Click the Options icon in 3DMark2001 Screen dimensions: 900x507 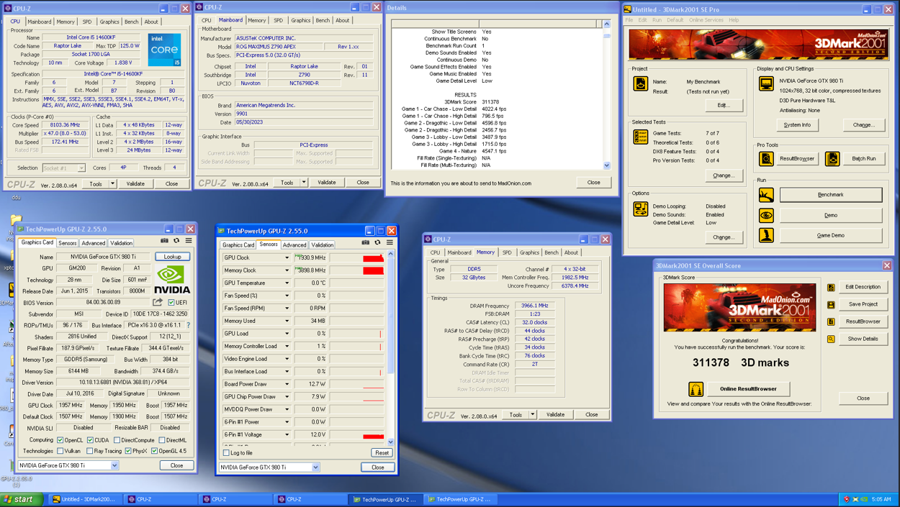(x=640, y=209)
